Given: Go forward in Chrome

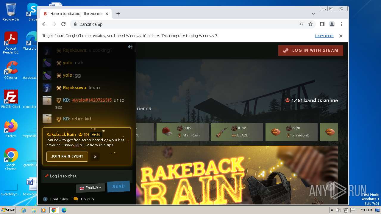Looking at the screenshot, I should pos(54,24).
